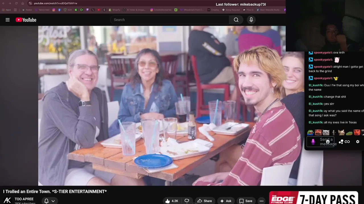Open the Shopify bookmark
Image resolution: width=364 pixels, height=204 pixels.
tap(115, 10)
